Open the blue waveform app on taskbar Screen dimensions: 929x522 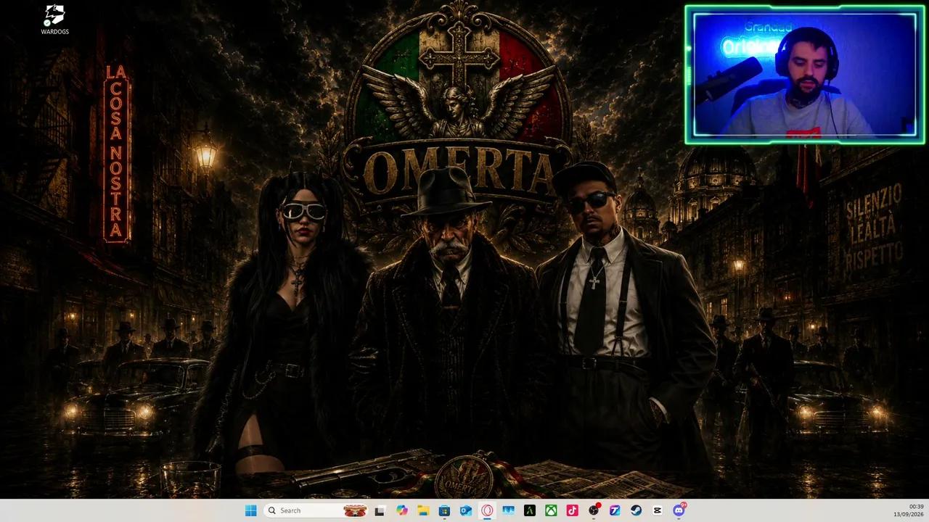tap(508, 510)
